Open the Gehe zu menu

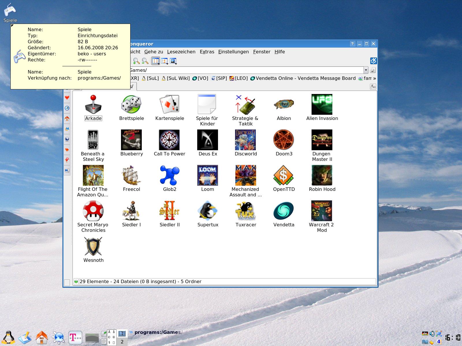(154, 52)
